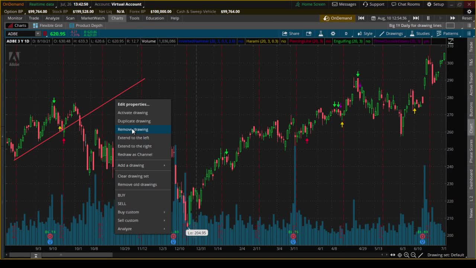The width and height of the screenshot is (476, 268).
Task: Open Edit properties... for the drawing
Action: click(x=143, y=104)
